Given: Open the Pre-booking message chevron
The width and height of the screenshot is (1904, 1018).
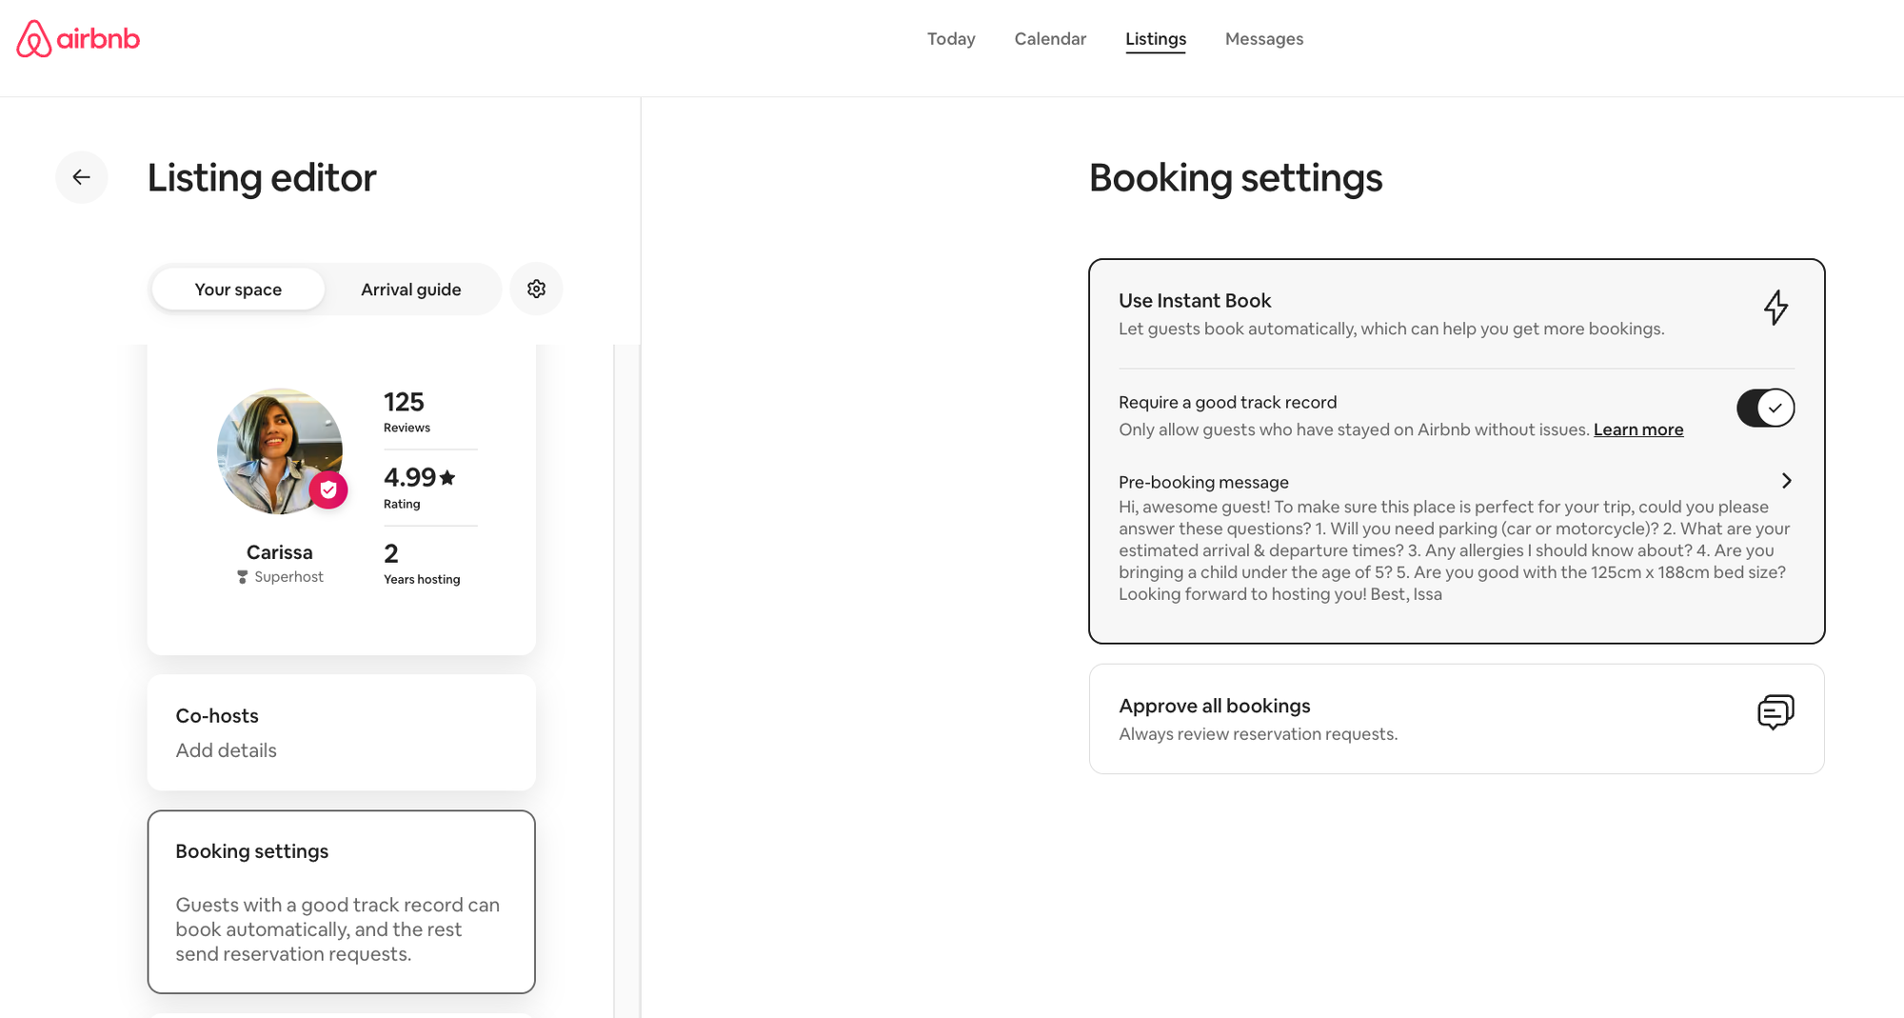Looking at the screenshot, I should (1786, 481).
